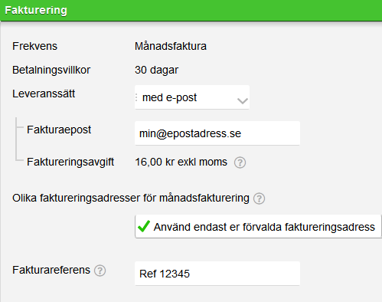Toggle Använd endast er förvalda faktureringsadress

(x=258, y=227)
